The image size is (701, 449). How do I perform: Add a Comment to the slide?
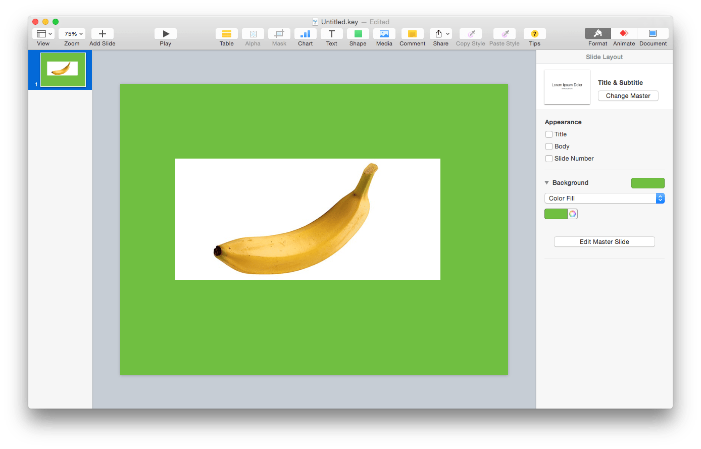pyautogui.click(x=412, y=34)
